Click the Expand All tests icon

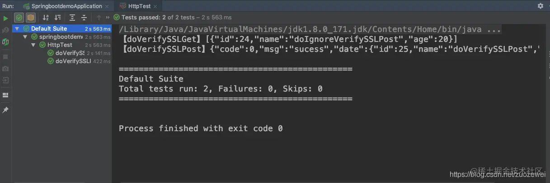click(72, 18)
